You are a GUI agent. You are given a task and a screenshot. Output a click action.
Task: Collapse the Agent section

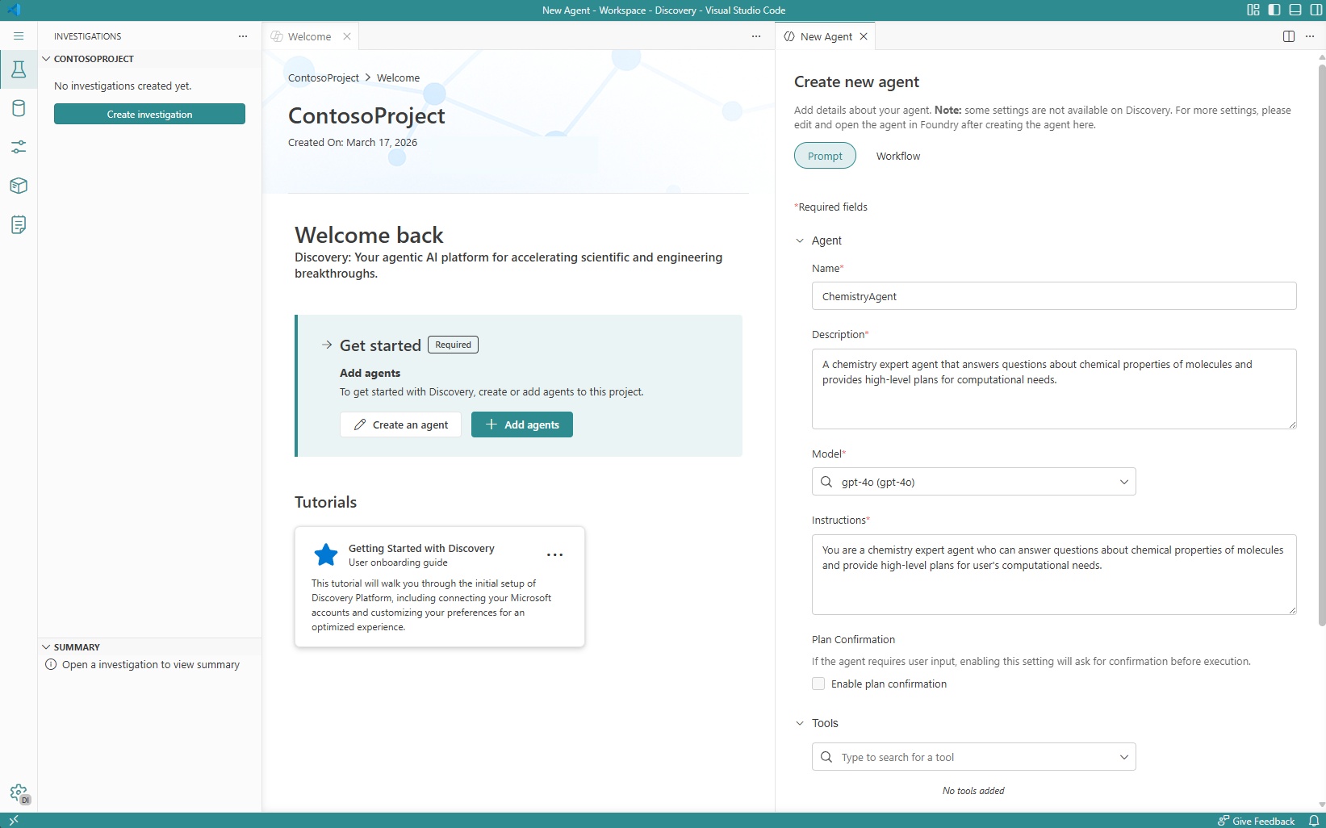[800, 240]
